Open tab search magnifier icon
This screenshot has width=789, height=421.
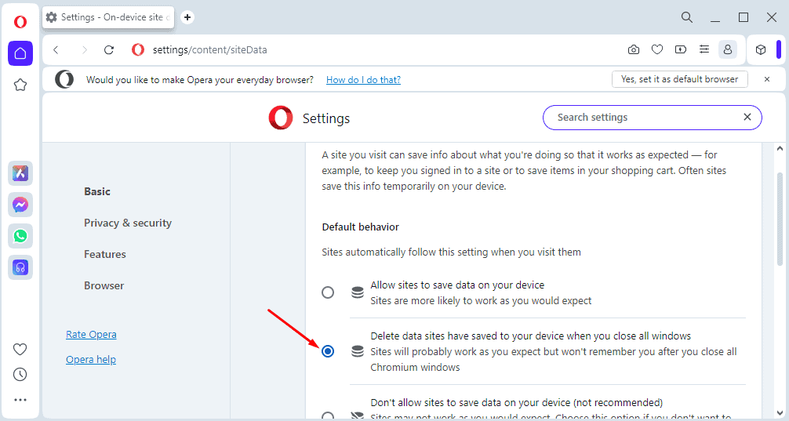(x=687, y=17)
